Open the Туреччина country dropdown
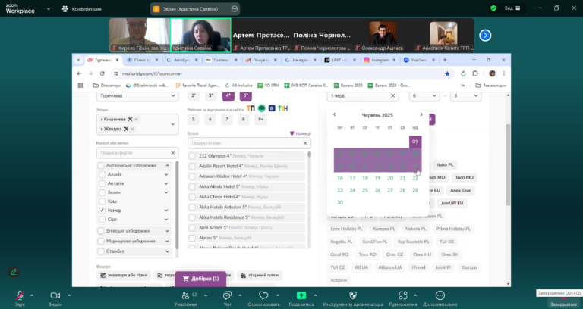Screen dimensions: 583x309 pyautogui.click(x=137, y=95)
